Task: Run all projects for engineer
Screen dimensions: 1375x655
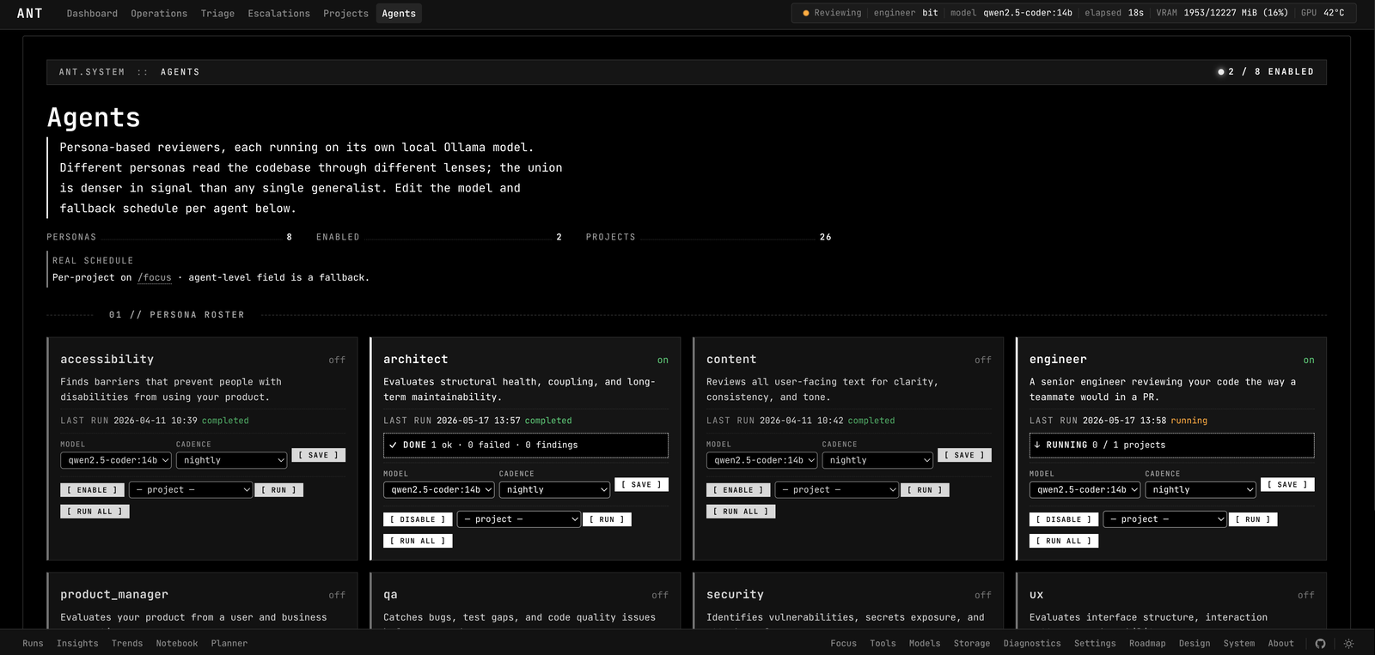Action: coord(1064,541)
